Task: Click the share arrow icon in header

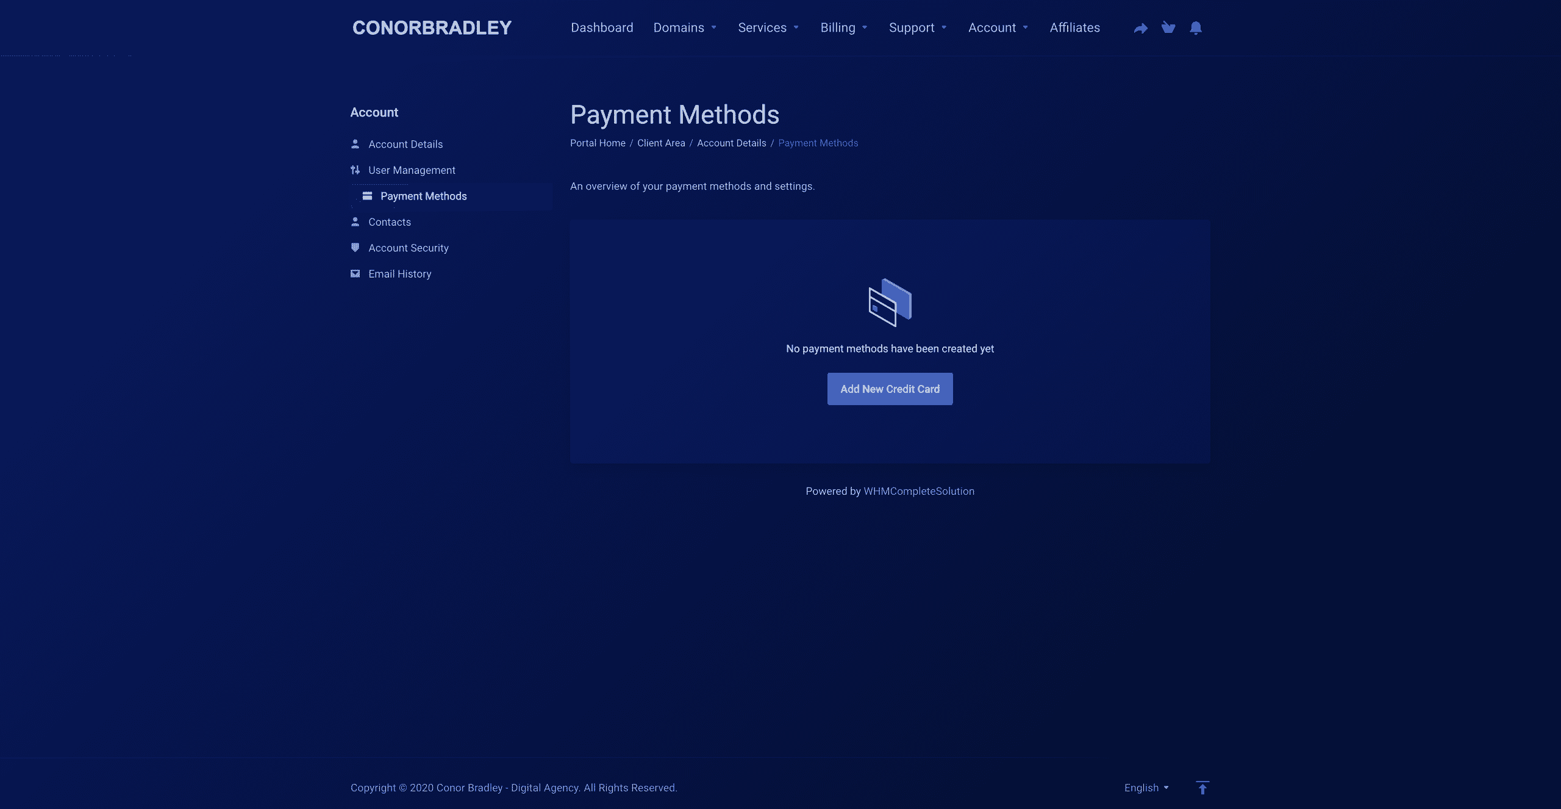Action: coord(1140,28)
